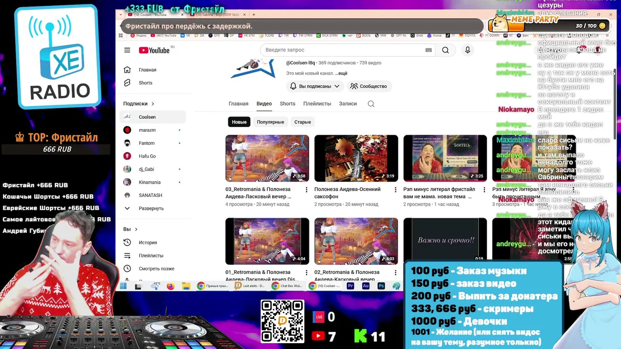Open История in sidebar

152,242
